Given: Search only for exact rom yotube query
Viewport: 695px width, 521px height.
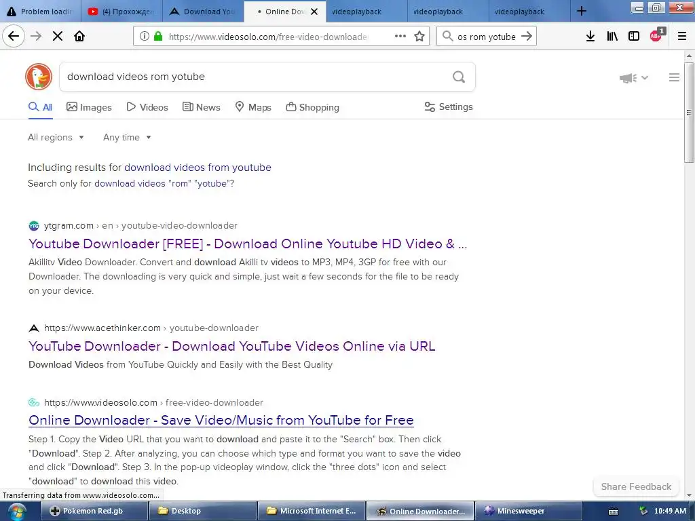Looking at the screenshot, I should [x=163, y=183].
